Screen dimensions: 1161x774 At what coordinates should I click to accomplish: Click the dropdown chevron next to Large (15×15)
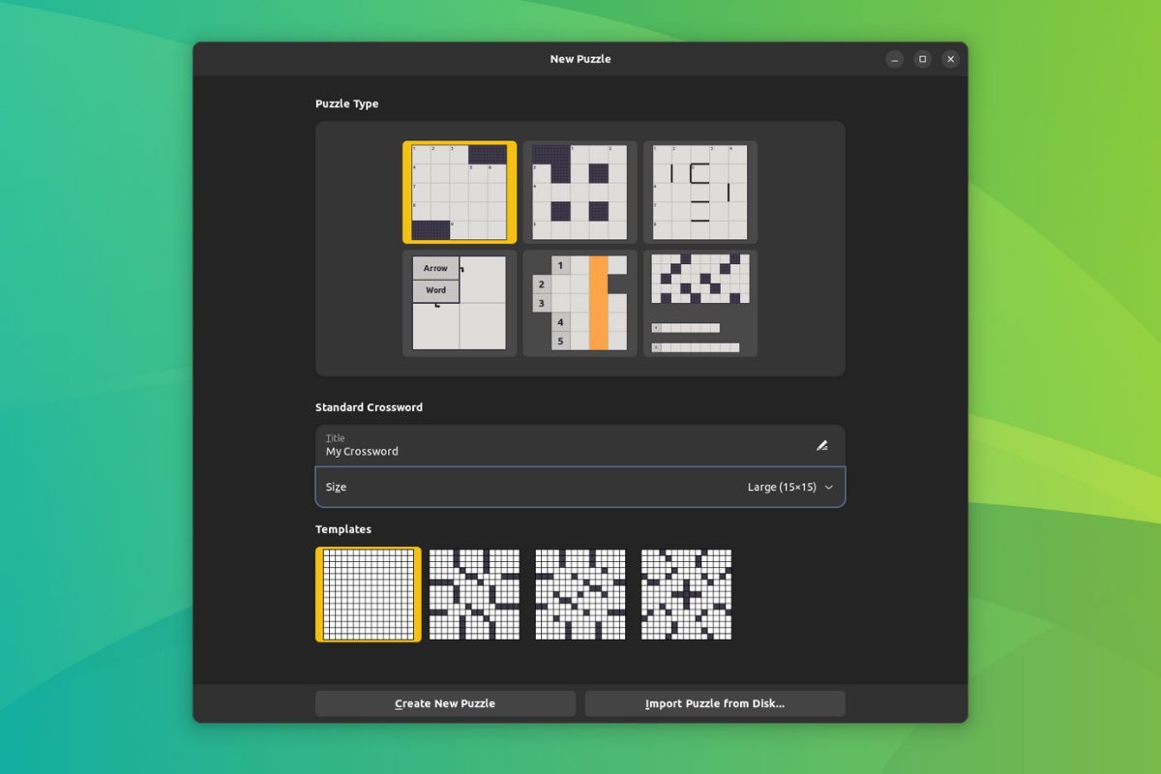point(828,487)
